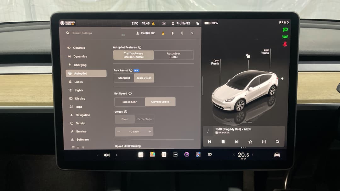Click the status bar download arrow icon
This screenshot has height=191, width=340.
(x=153, y=23)
